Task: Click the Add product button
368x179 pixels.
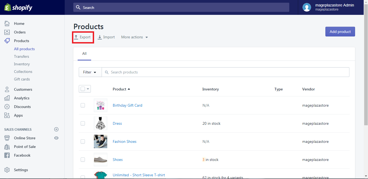Action: [x=340, y=32]
